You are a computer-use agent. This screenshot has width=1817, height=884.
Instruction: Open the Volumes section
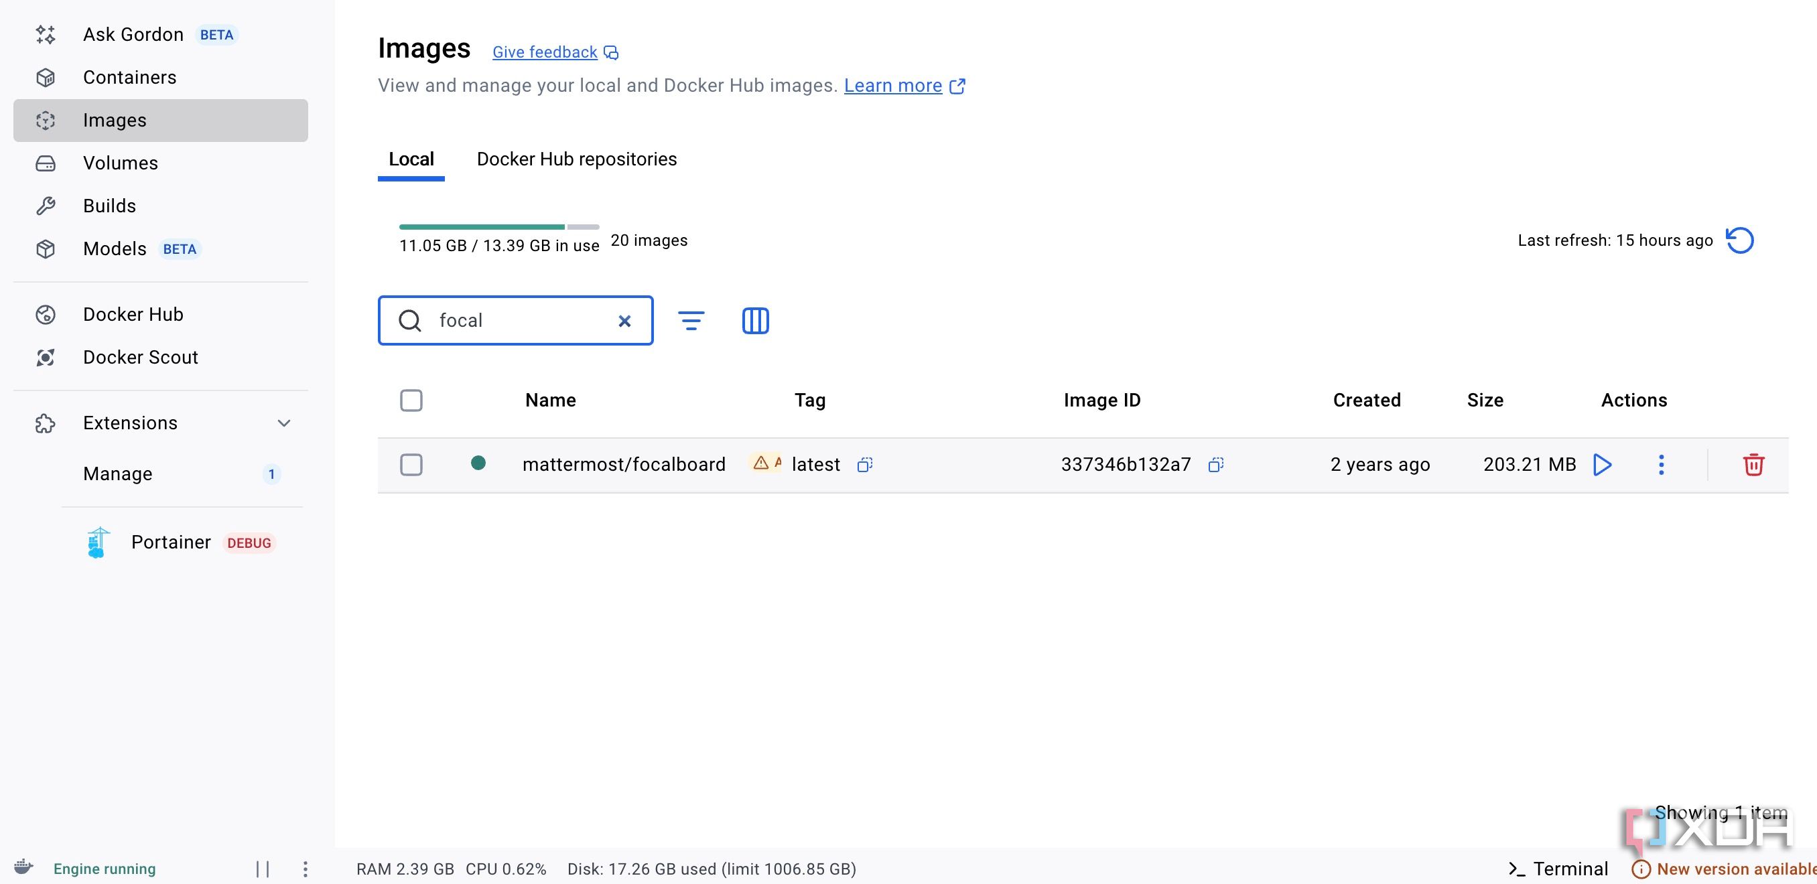pyautogui.click(x=160, y=163)
